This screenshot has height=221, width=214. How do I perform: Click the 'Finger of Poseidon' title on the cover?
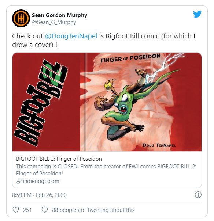click(x=130, y=58)
